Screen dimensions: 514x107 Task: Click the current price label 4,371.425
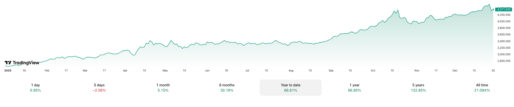coord(504,9)
